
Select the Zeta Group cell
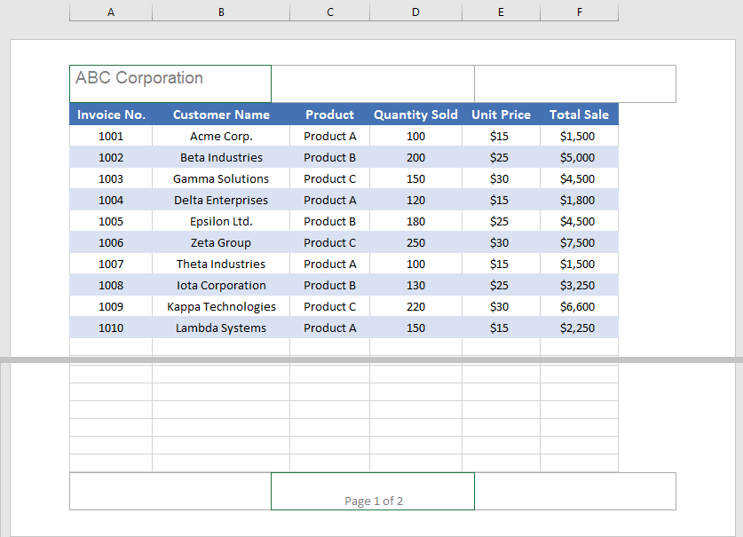221,242
